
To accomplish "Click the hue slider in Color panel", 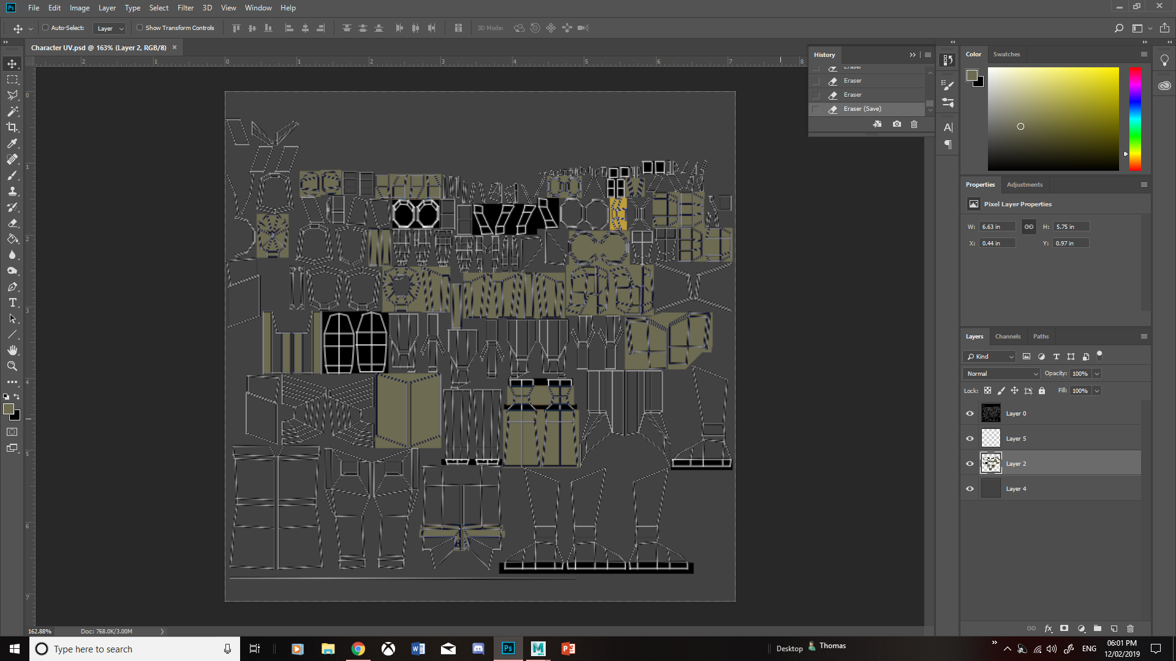I will (x=1135, y=119).
